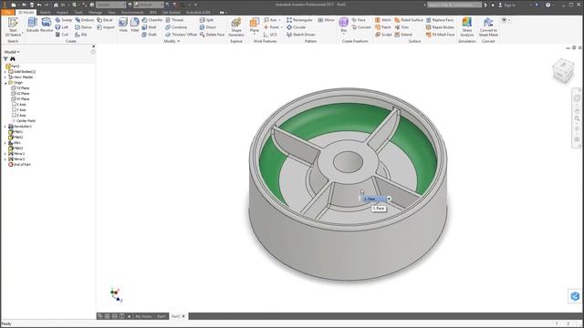Screen dimensions: 584x328
Task: Select the Fit Mesh Face tool
Action: click(x=441, y=35)
